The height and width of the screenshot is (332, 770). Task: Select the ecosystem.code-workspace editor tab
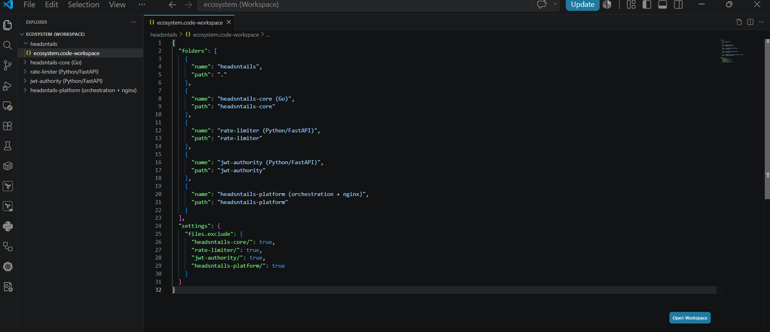click(190, 23)
